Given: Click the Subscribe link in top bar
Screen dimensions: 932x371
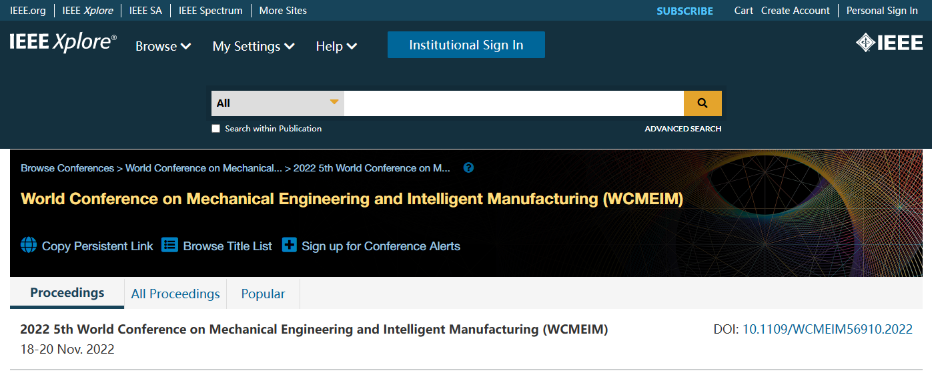Looking at the screenshot, I should click(684, 11).
